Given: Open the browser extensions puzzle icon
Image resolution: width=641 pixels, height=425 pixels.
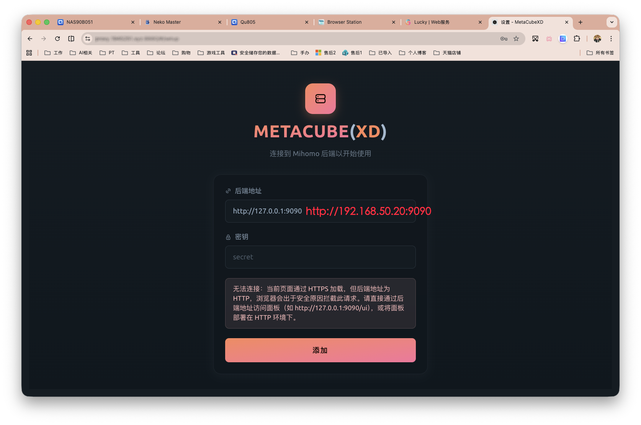Looking at the screenshot, I should 577,39.
